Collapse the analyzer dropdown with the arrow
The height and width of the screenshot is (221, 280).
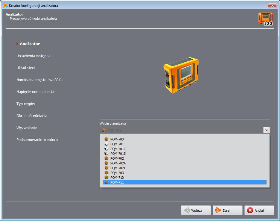(x=267, y=130)
